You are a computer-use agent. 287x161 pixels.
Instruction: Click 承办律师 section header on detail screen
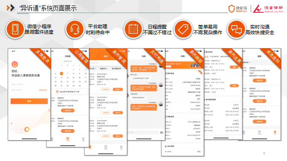[170, 146]
